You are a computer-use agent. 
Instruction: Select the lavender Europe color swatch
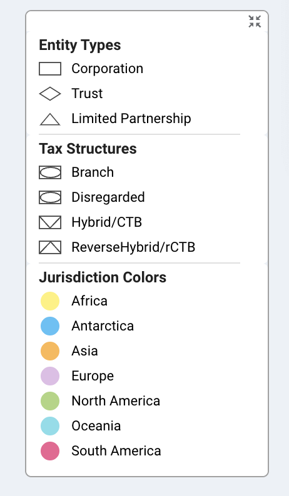pyautogui.click(x=50, y=376)
